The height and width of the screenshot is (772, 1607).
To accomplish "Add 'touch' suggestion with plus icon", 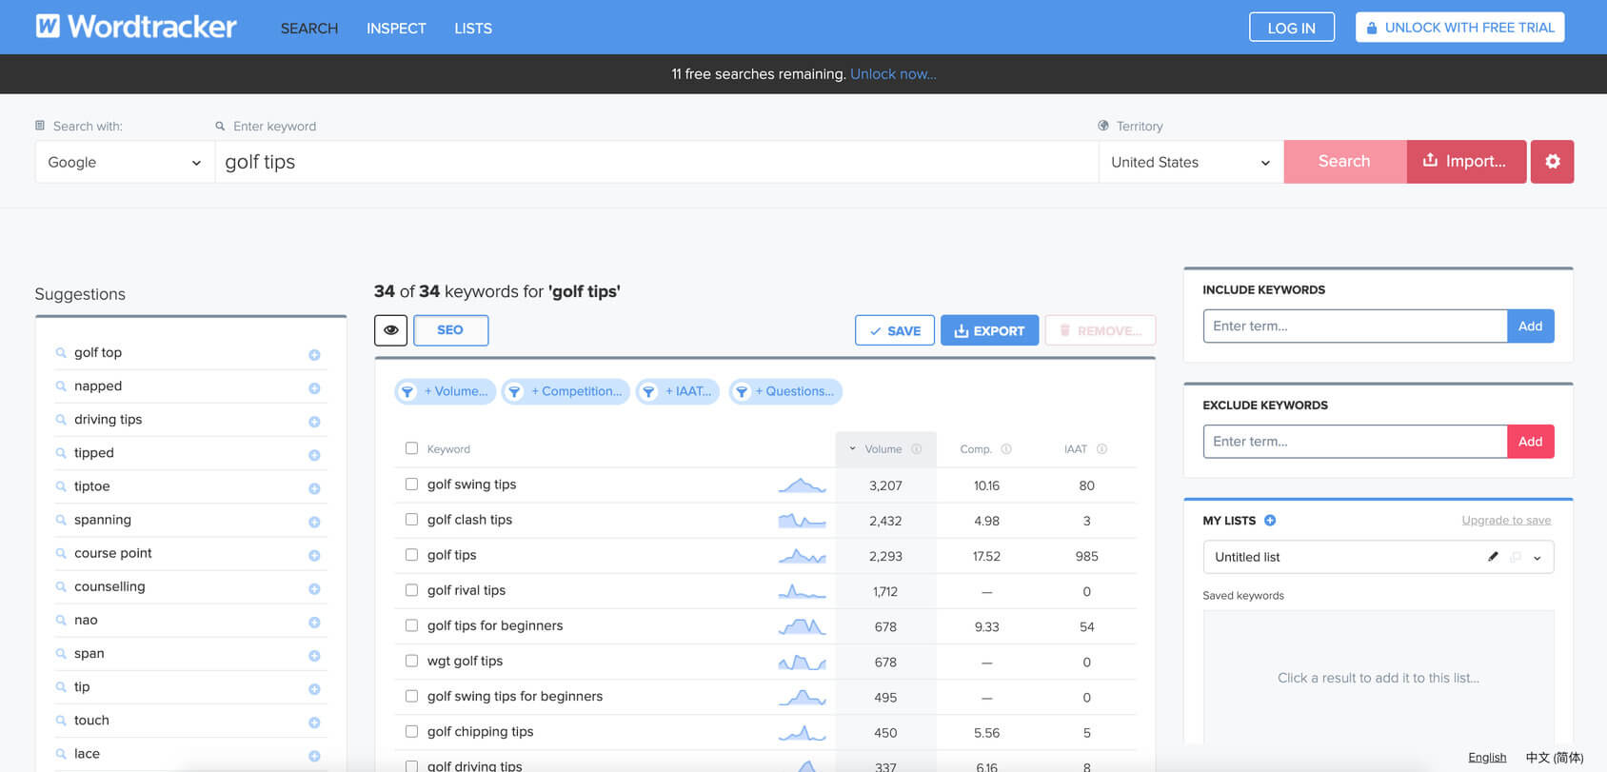I will [314, 723].
